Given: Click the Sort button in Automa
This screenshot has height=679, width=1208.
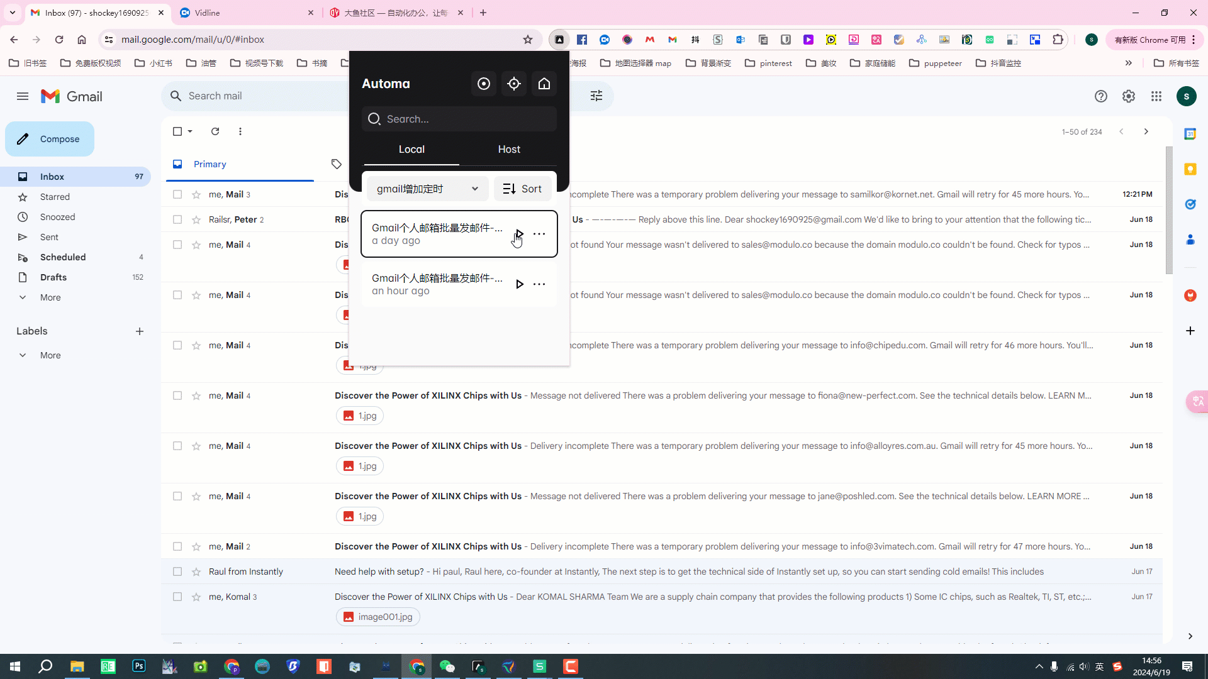Looking at the screenshot, I should 522,189.
